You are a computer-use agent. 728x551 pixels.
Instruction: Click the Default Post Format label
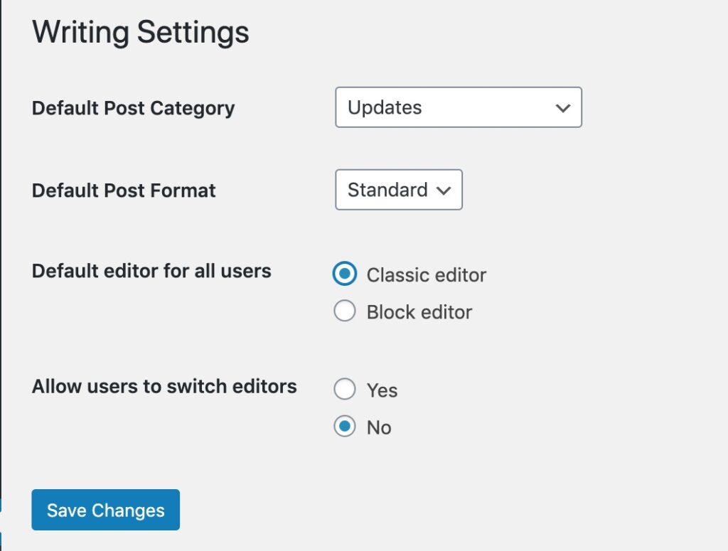(124, 191)
